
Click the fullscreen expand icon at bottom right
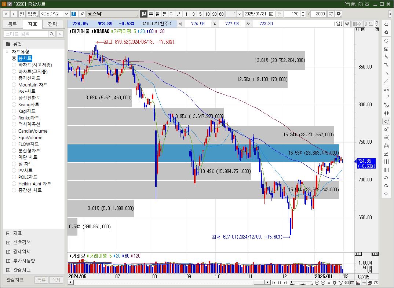coord(376,283)
